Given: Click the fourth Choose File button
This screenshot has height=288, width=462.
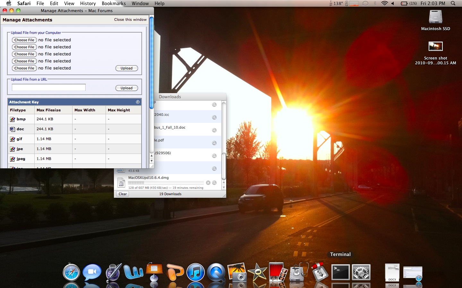Looking at the screenshot, I should (x=24, y=61).
